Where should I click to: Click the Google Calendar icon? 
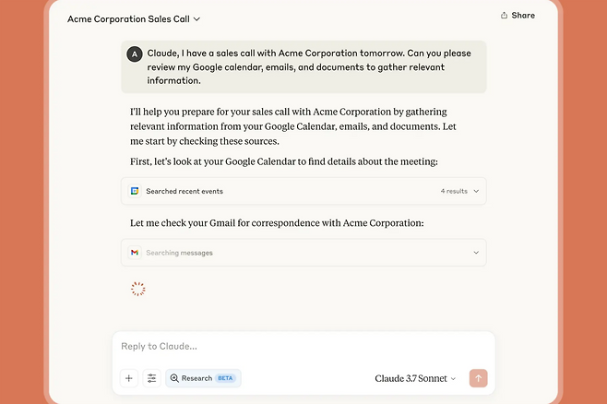point(135,191)
